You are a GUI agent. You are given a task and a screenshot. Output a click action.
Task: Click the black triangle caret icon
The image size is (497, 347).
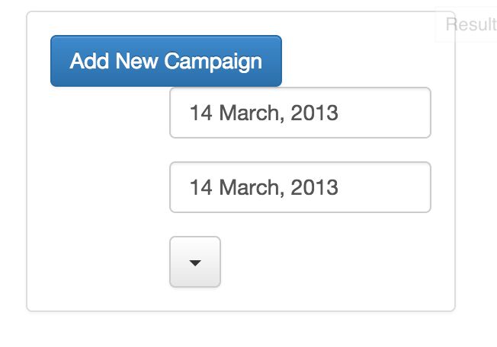pyautogui.click(x=195, y=263)
